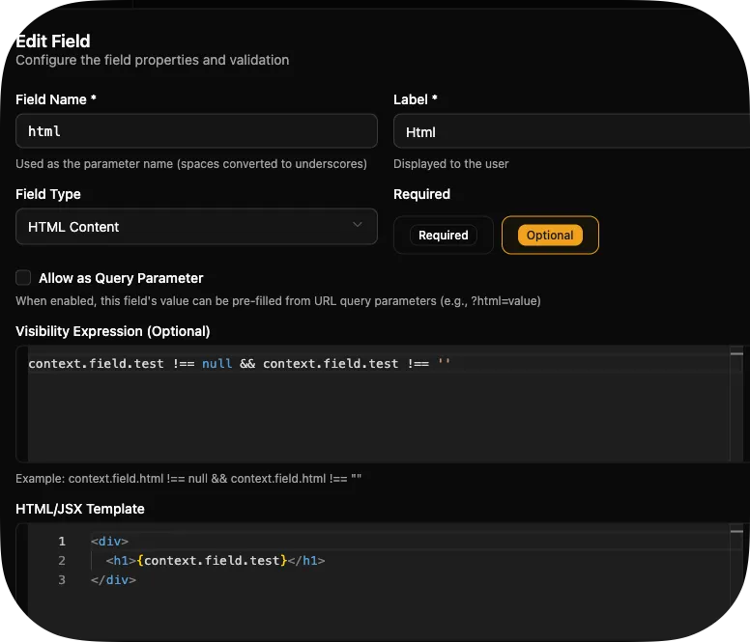Click the Allow as Query Parameter label text
The height and width of the screenshot is (642, 750).
tap(121, 278)
